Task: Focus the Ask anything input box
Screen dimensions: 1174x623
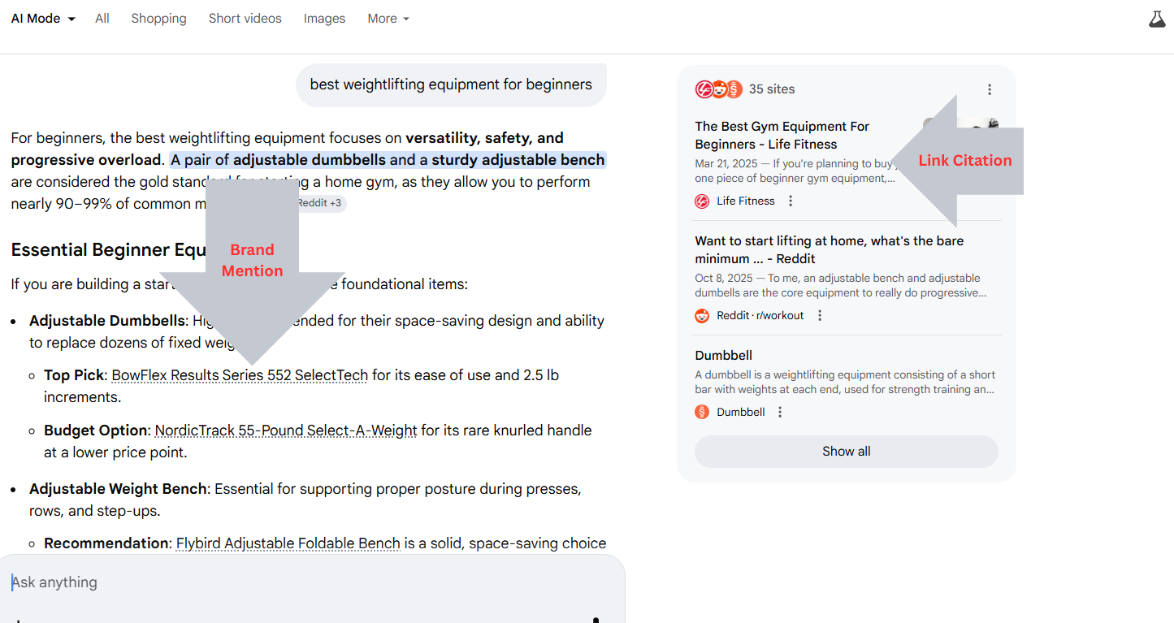Action: tap(312, 582)
